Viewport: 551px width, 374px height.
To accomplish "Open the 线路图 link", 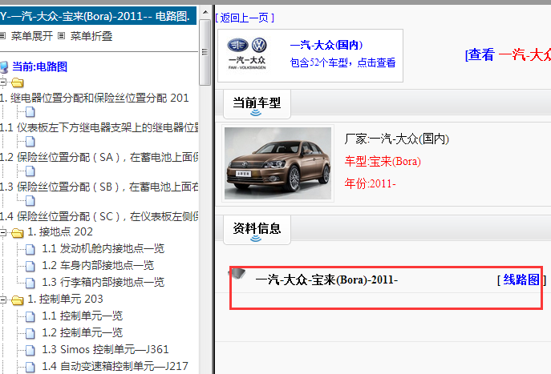I will tap(521, 279).
